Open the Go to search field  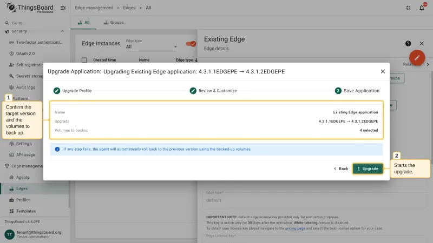point(35,23)
